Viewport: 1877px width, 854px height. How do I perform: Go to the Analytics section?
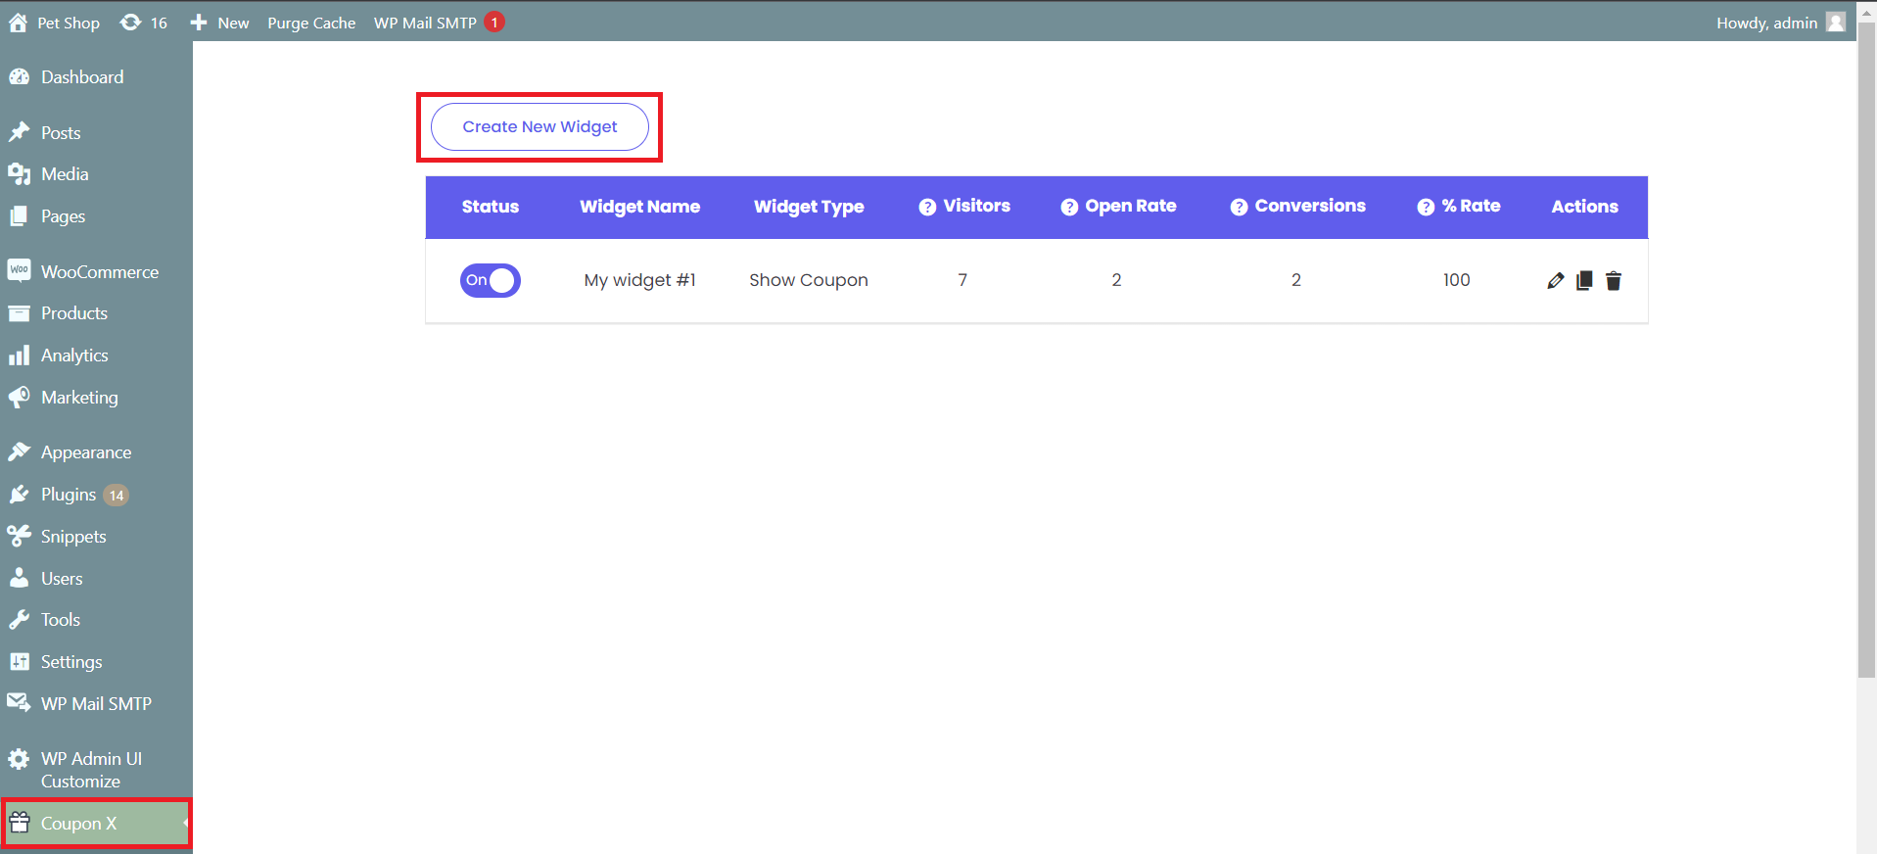96,356
